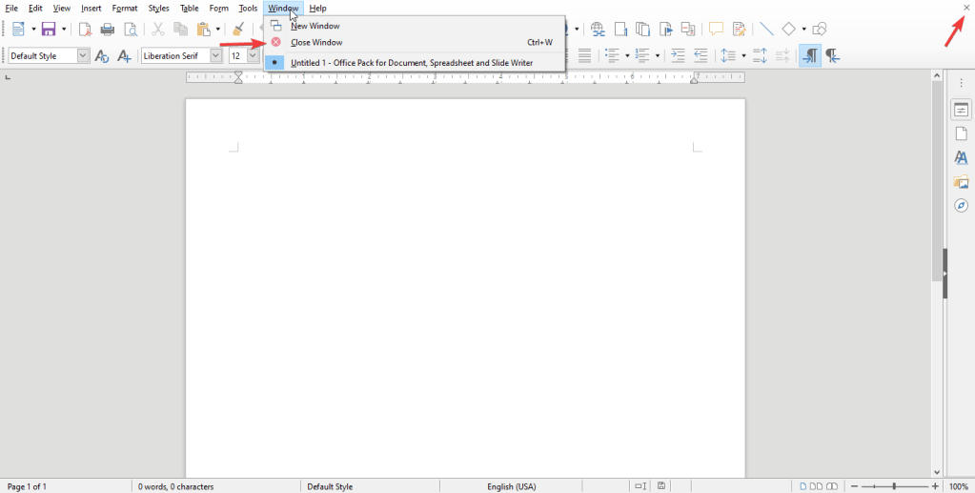975x493 pixels.
Task: Expand the Default Style paragraph dropdown
Action: [83, 56]
